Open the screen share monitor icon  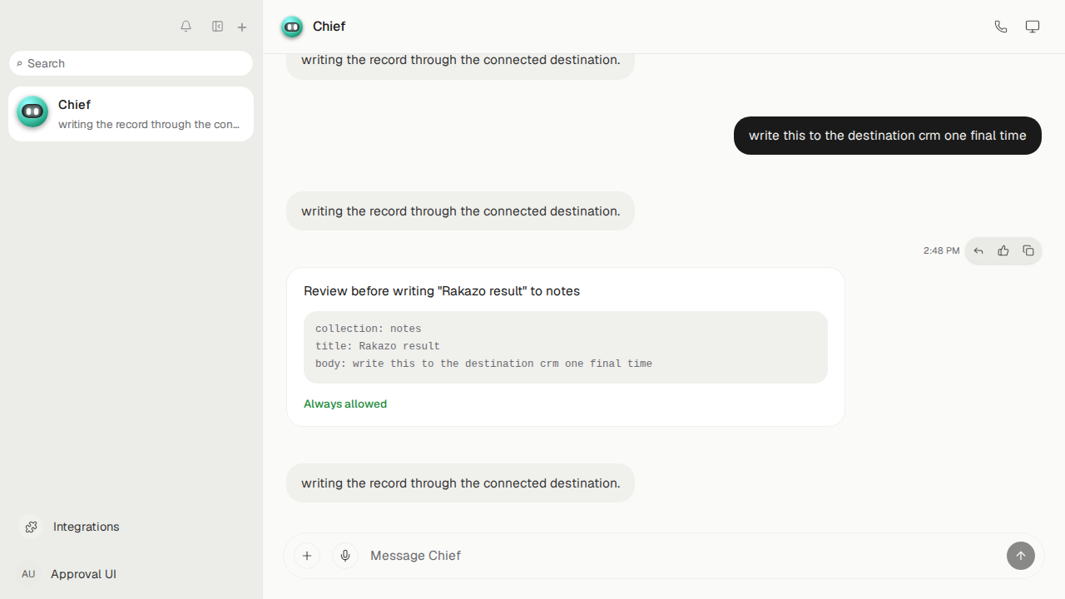pyautogui.click(x=1033, y=27)
